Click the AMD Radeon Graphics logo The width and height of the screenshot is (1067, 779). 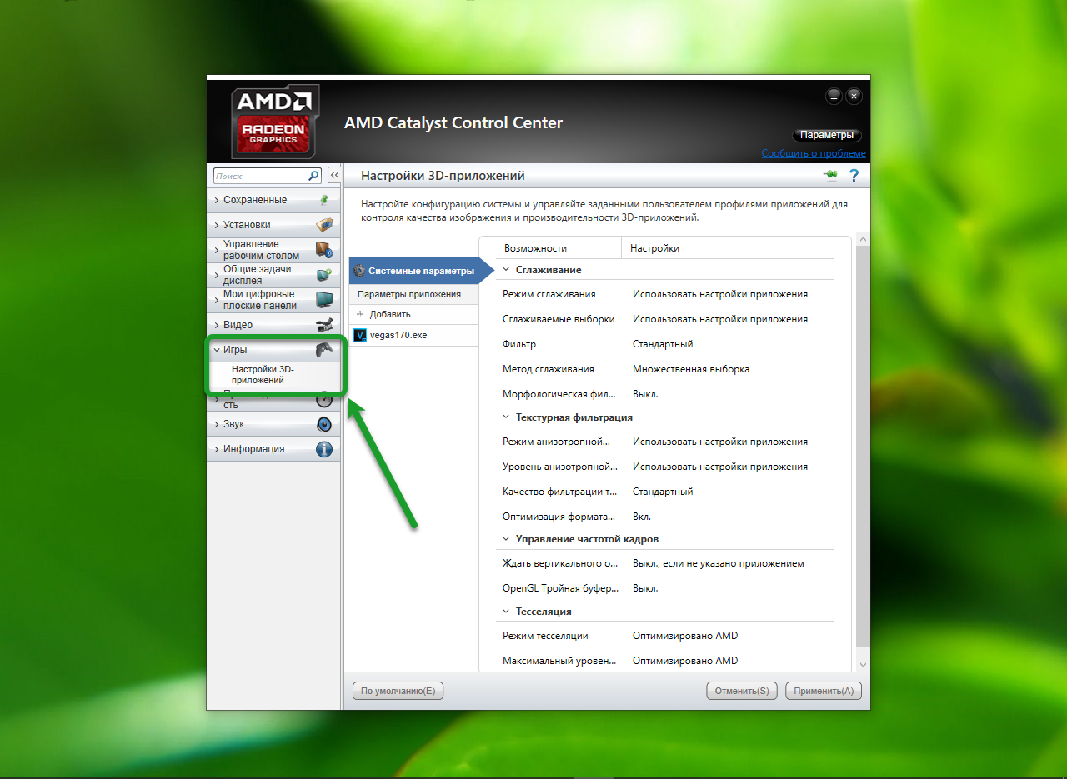pyautogui.click(x=274, y=120)
